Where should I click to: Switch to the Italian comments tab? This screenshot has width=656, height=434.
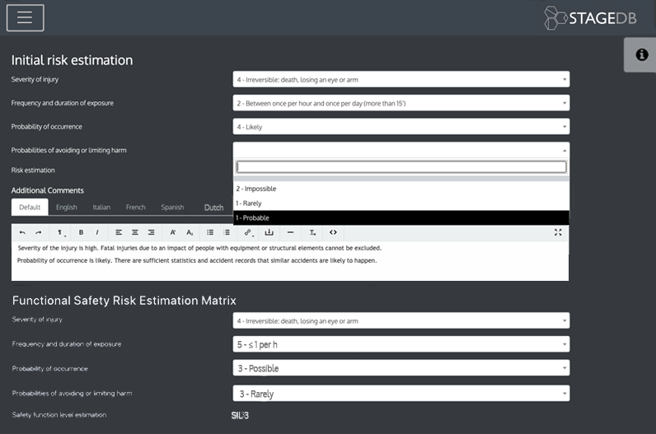pyautogui.click(x=101, y=208)
